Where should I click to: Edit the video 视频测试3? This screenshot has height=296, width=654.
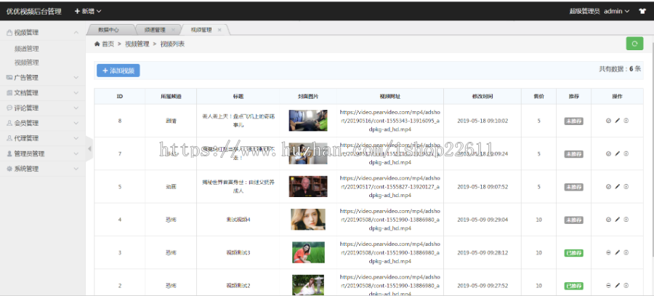[x=617, y=252]
